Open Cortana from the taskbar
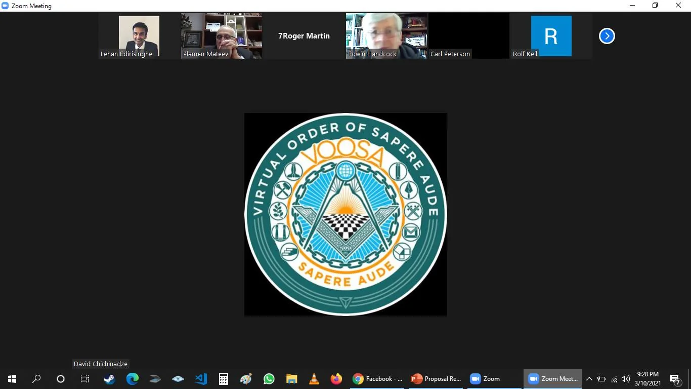The height and width of the screenshot is (389, 691). tap(61, 379)
